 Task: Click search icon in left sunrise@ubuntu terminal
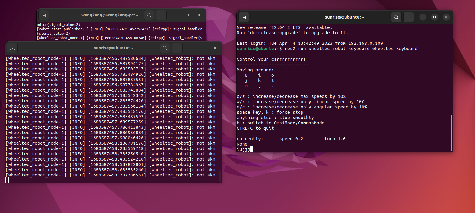pyautogui.click(x=165, y=48)
